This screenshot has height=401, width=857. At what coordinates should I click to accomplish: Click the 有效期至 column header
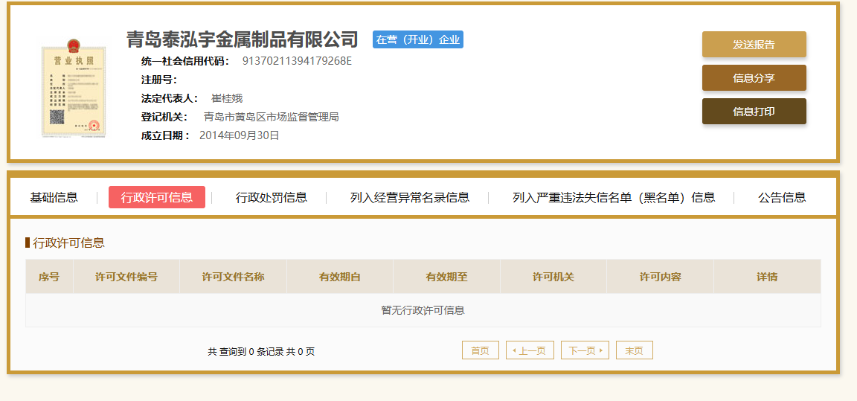446,277
